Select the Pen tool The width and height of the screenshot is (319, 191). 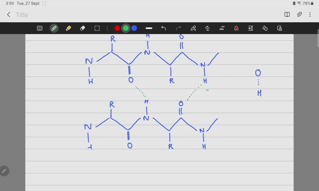(54, 28)
